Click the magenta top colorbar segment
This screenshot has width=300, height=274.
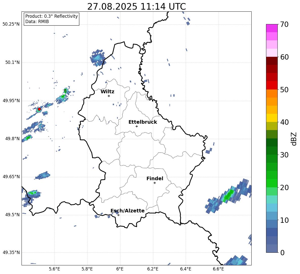[272, 28]
